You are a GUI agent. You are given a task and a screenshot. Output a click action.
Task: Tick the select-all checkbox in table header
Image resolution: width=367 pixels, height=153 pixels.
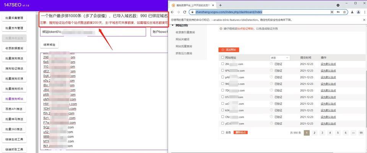click(x=222, y=57)
